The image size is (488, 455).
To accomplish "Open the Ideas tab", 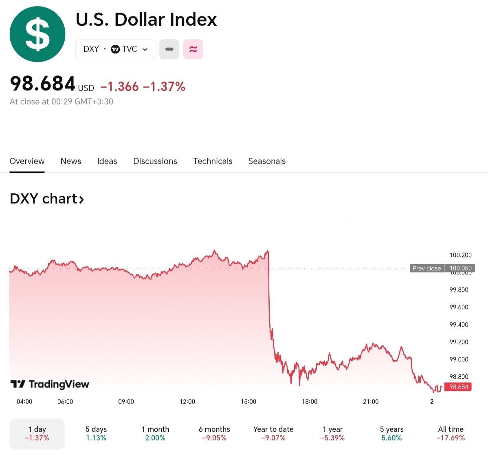I will (x=107, y=161).
